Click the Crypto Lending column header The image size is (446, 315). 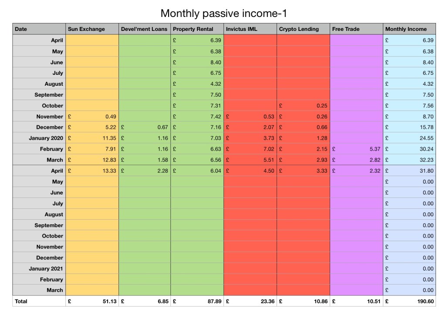303,29
